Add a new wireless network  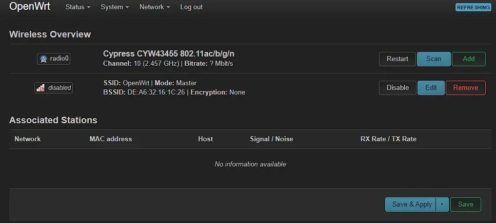[468, 59]
